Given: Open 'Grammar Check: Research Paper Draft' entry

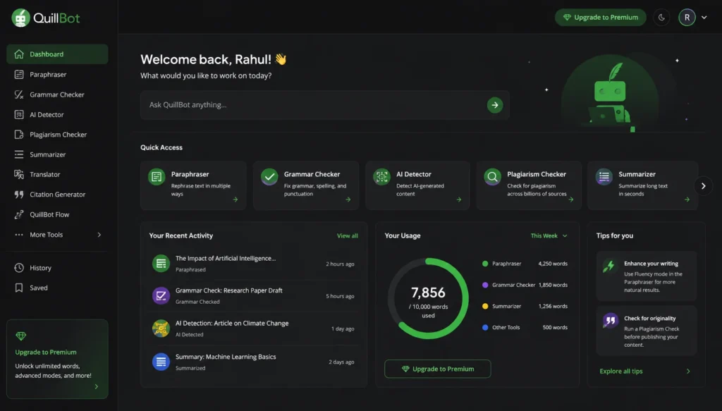Looking at the screenshot, I should click(254, 296).
